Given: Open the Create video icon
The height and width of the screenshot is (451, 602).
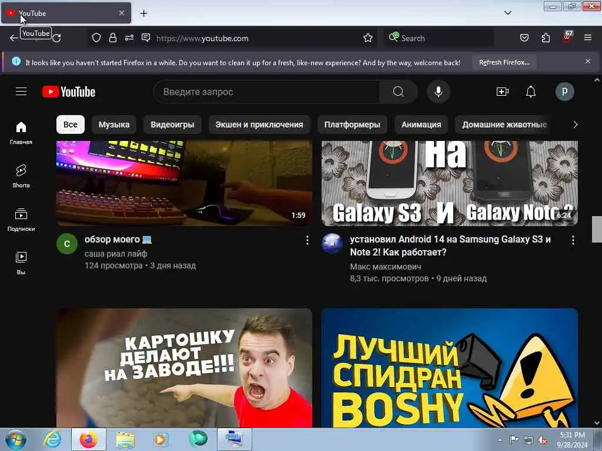Looking at the screenshot, I should tap(502, 92).
